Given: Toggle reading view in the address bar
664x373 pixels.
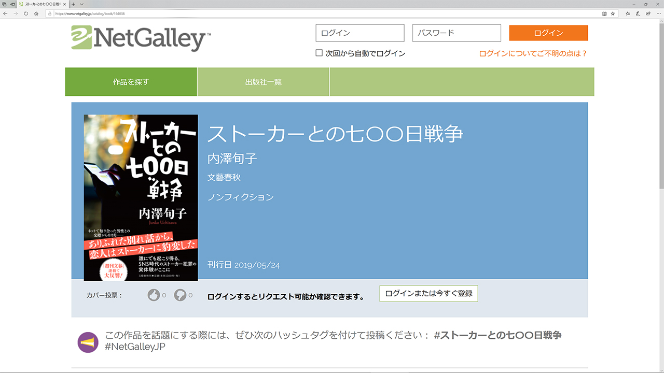Looking at the screenshot, I should click(604, 13).
